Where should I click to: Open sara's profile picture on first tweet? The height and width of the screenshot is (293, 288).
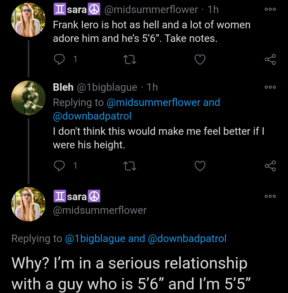[x=28, y=20]
